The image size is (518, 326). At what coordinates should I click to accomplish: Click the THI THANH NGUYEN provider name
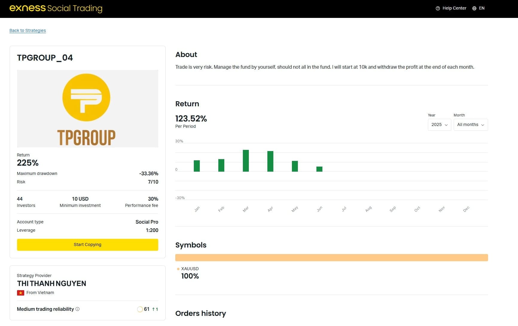coord(51,284)
